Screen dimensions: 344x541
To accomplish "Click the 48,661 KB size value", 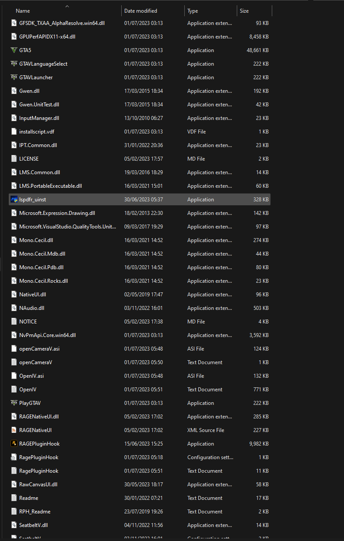I will [x=258, y=50].
